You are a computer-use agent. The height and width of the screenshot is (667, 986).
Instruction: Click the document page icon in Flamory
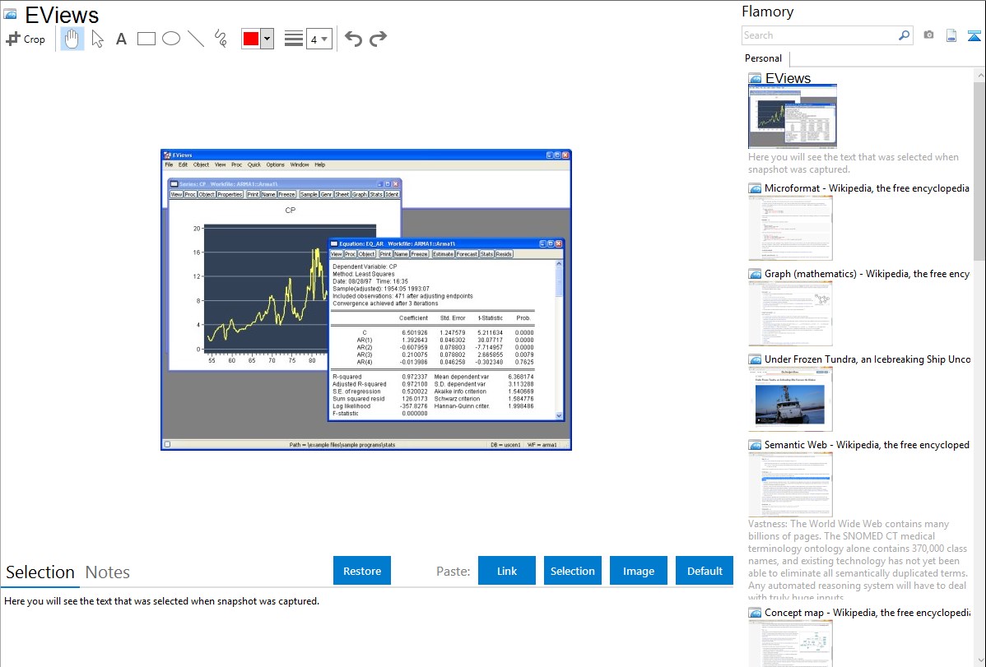coord(951,35)
